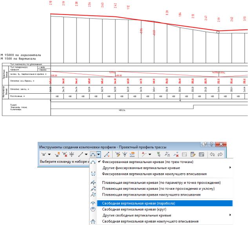Click the text М 1:5000 по горизонтали
The image size is (248, 225).
[21, 55]
